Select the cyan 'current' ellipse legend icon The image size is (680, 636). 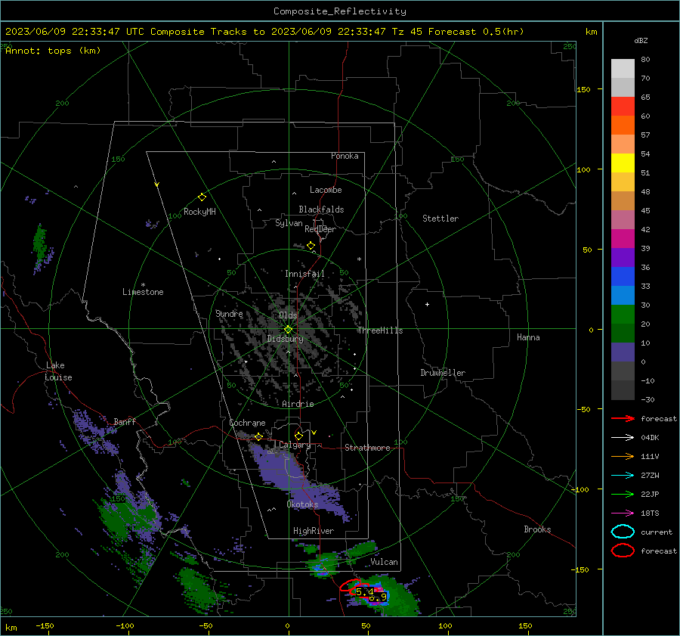(x=623, y=532)
